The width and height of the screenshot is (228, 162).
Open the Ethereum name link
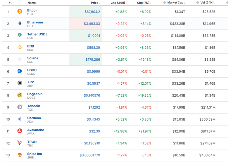pos(35,22)
